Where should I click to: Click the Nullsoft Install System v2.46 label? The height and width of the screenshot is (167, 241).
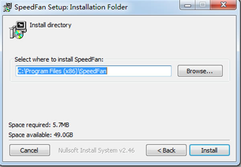pos(96,150)
